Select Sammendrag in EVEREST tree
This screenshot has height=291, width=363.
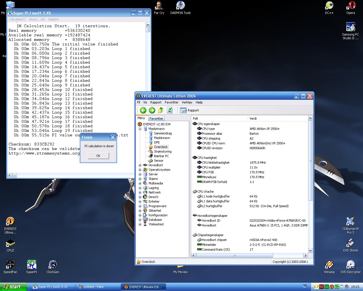[x=162, y=133]
